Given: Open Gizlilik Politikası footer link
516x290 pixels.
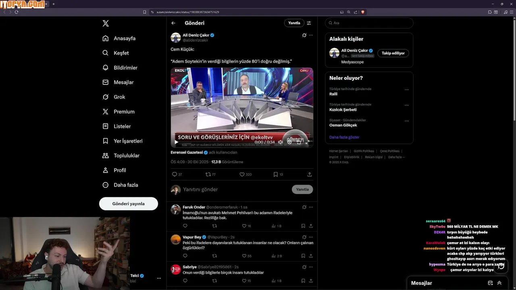Looking at the screenshot, I should point(364,151).
